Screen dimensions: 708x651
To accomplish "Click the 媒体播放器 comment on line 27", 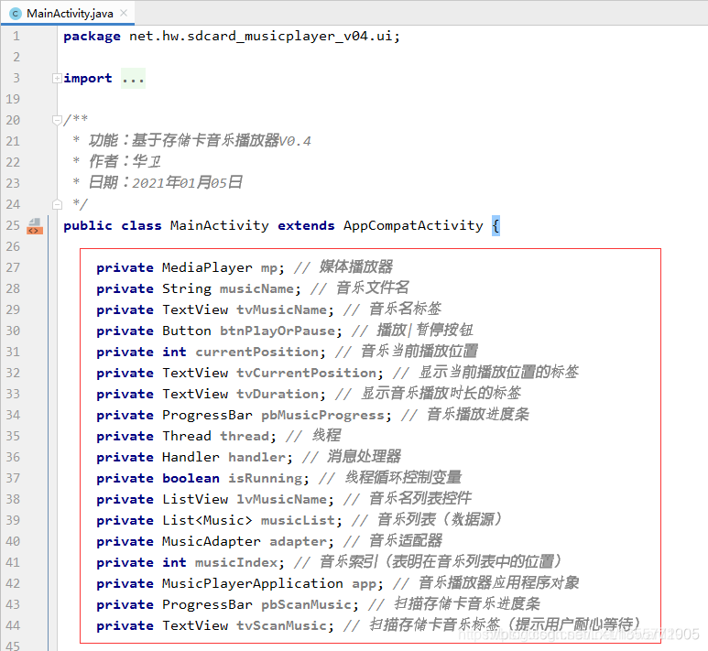I will 355,267.
